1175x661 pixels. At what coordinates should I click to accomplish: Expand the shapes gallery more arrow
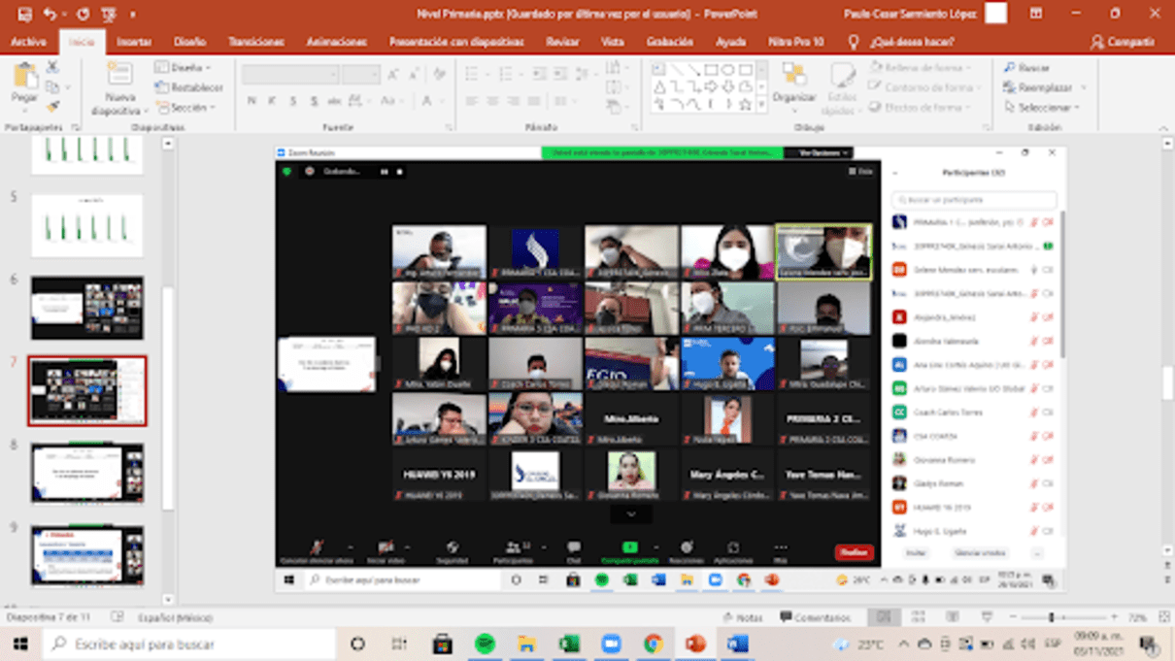[x=761, y=104]
